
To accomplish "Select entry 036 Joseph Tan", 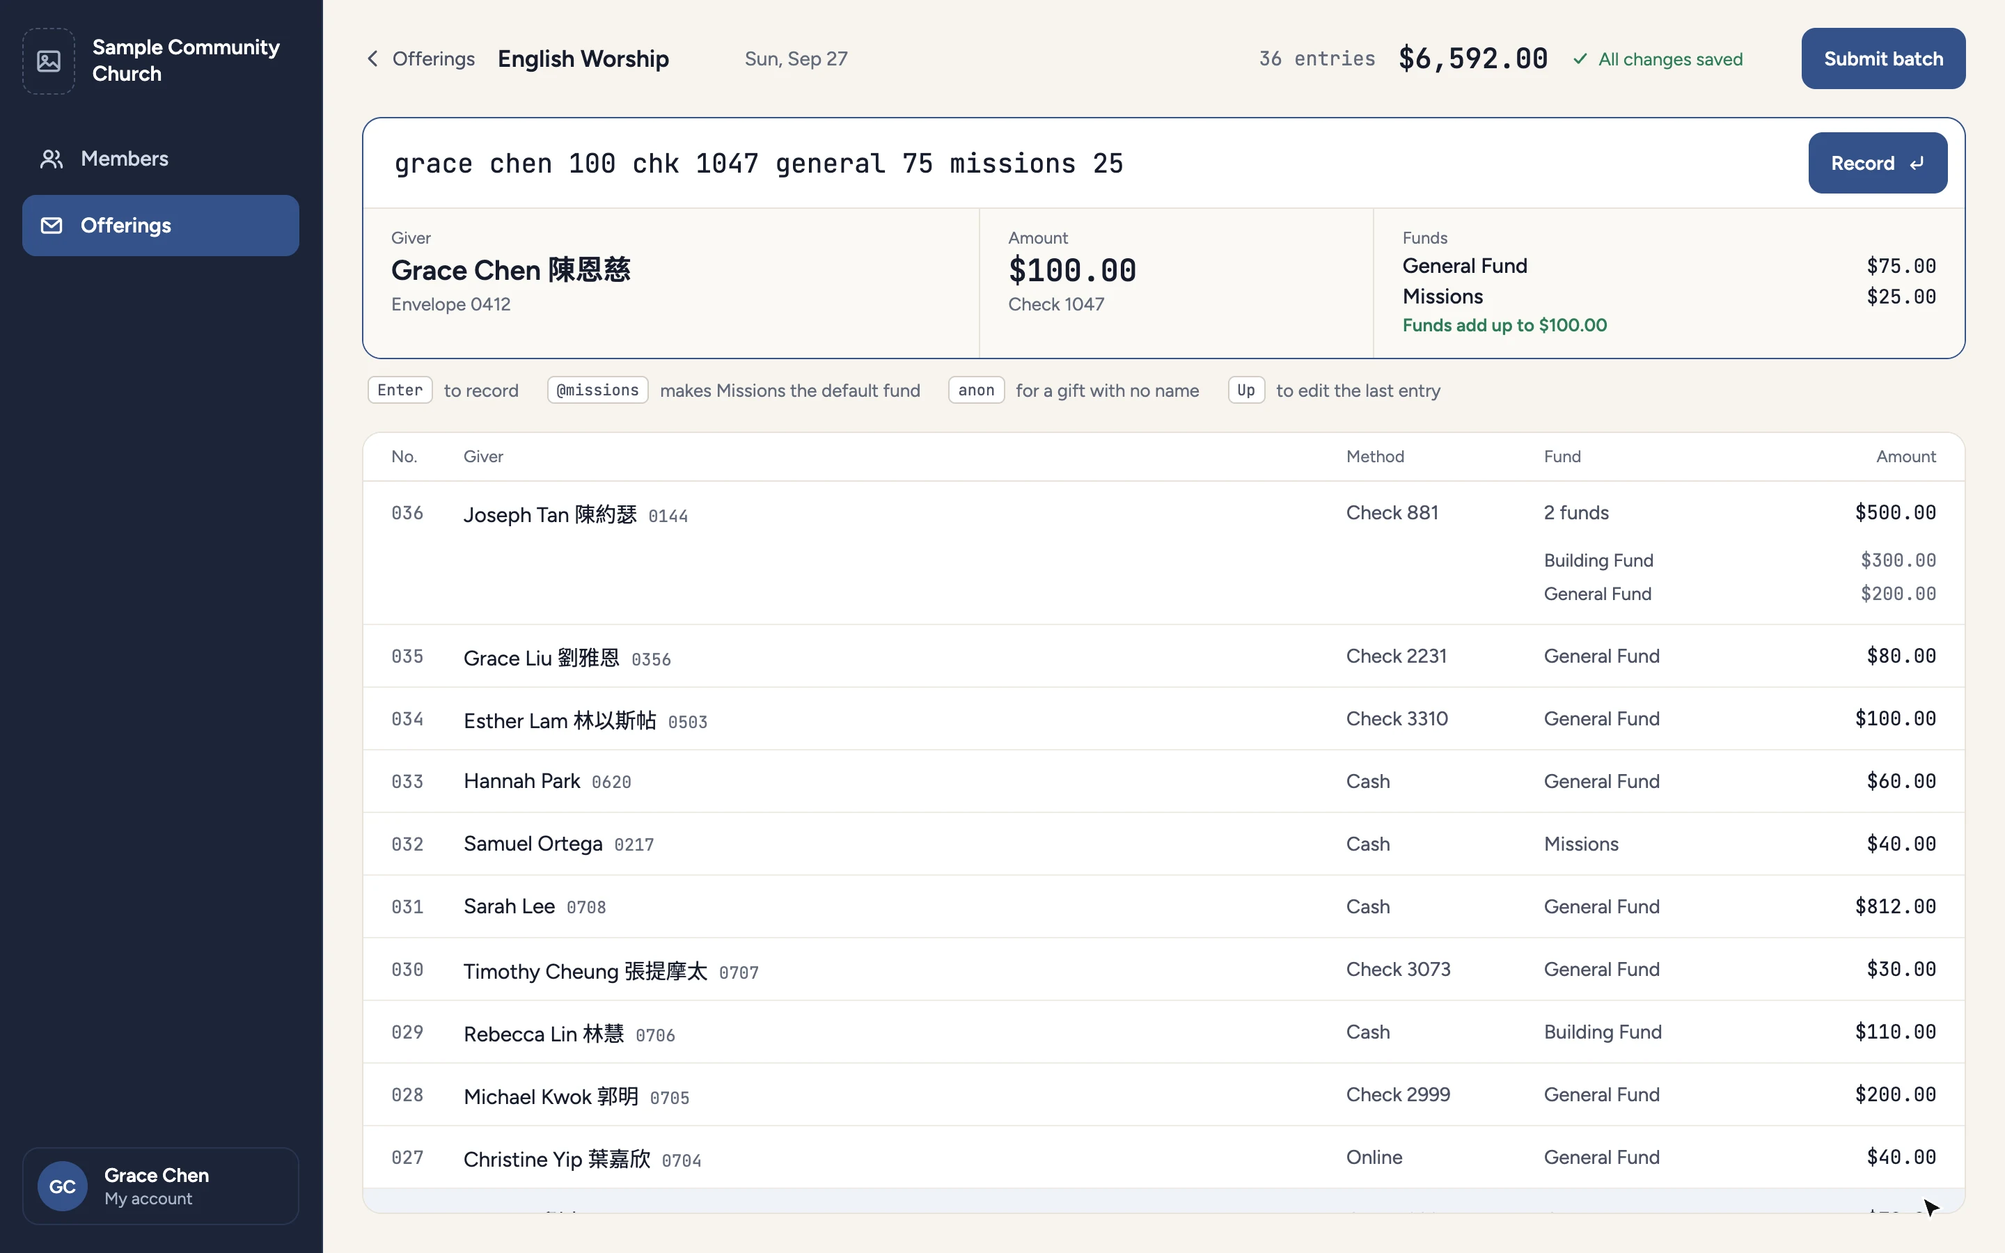I will pyautogui.click(x=1163, y=553).
